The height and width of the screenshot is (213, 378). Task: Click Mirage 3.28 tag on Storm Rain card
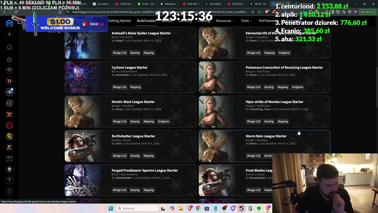254,156
